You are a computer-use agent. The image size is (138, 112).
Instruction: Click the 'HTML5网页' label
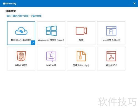21,65
